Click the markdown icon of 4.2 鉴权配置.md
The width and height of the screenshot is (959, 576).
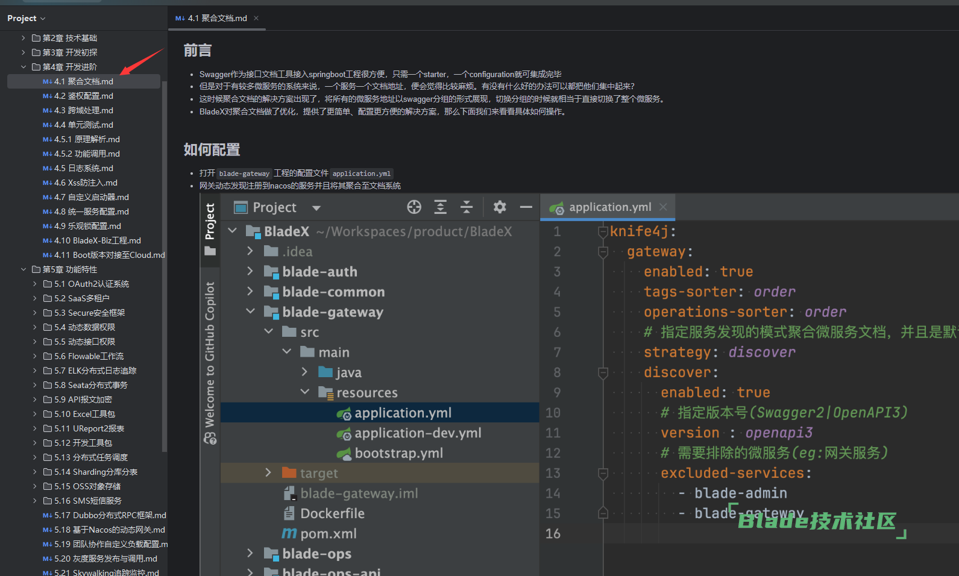[x=47, y=96]
